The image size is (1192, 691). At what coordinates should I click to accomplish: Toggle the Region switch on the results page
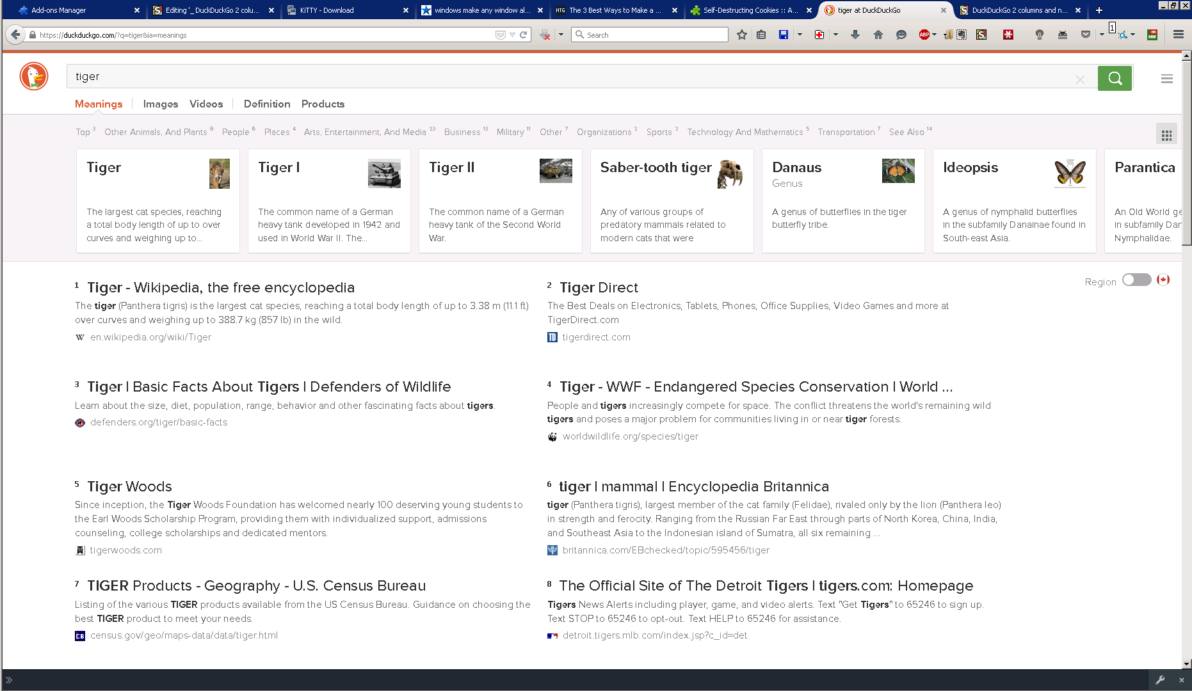1136,280
